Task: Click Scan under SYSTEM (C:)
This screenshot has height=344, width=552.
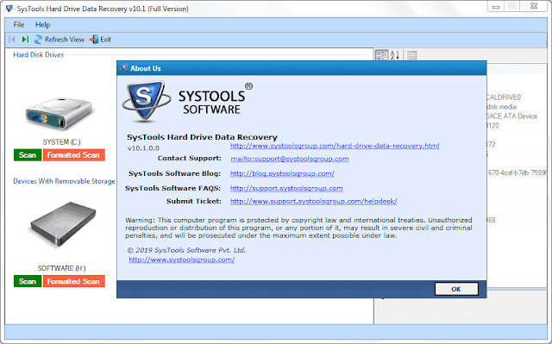Action: [28, 155]
